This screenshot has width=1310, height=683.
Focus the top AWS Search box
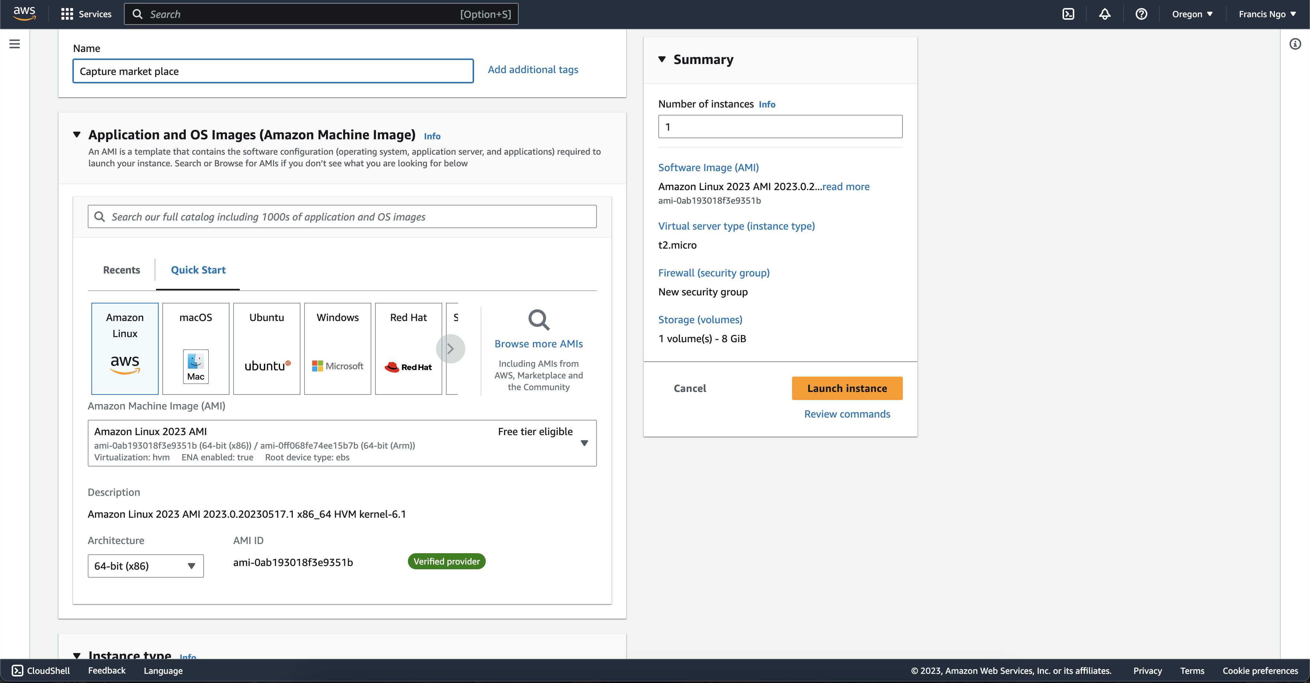pos(321,14)
